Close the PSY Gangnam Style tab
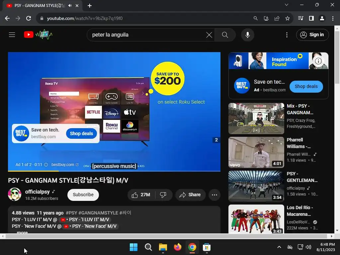The width and height of the screenshot is (340, 255). click(77, 6)
